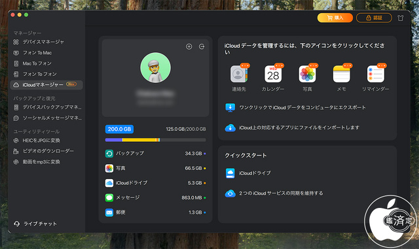Open デバイスマネージャ in the sidebar
This screenshot has width=419, height=249.
[43, 42]
